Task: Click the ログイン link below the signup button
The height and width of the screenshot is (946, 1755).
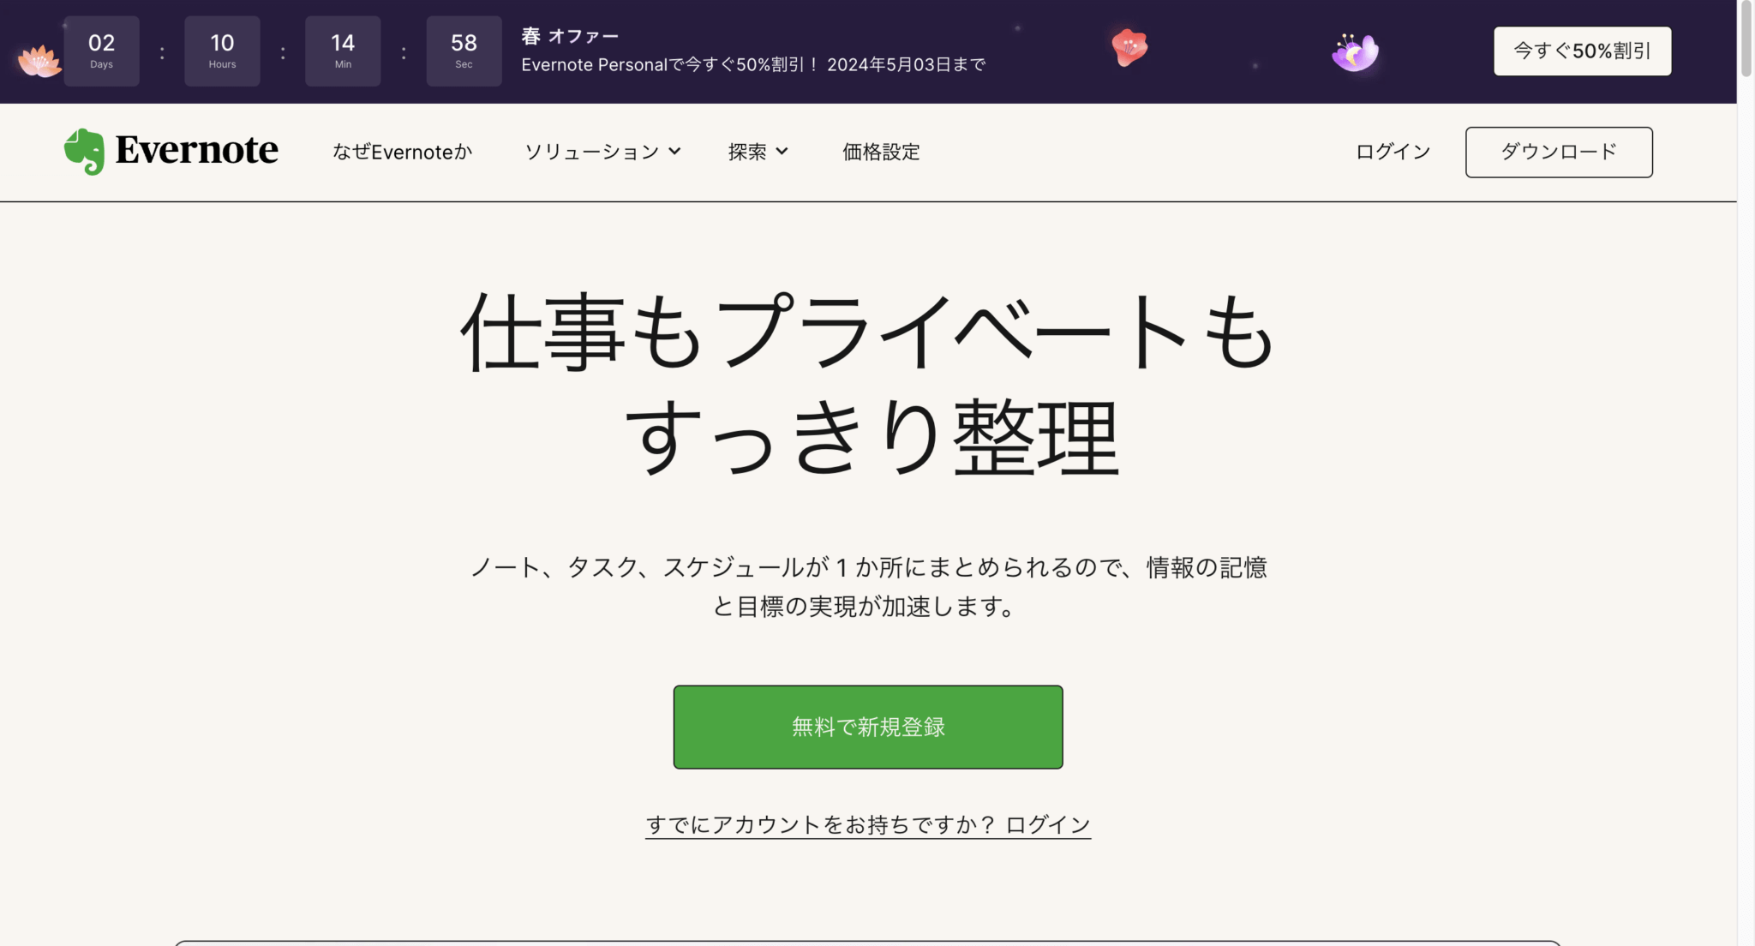Action: click(x=1045, y=823)
